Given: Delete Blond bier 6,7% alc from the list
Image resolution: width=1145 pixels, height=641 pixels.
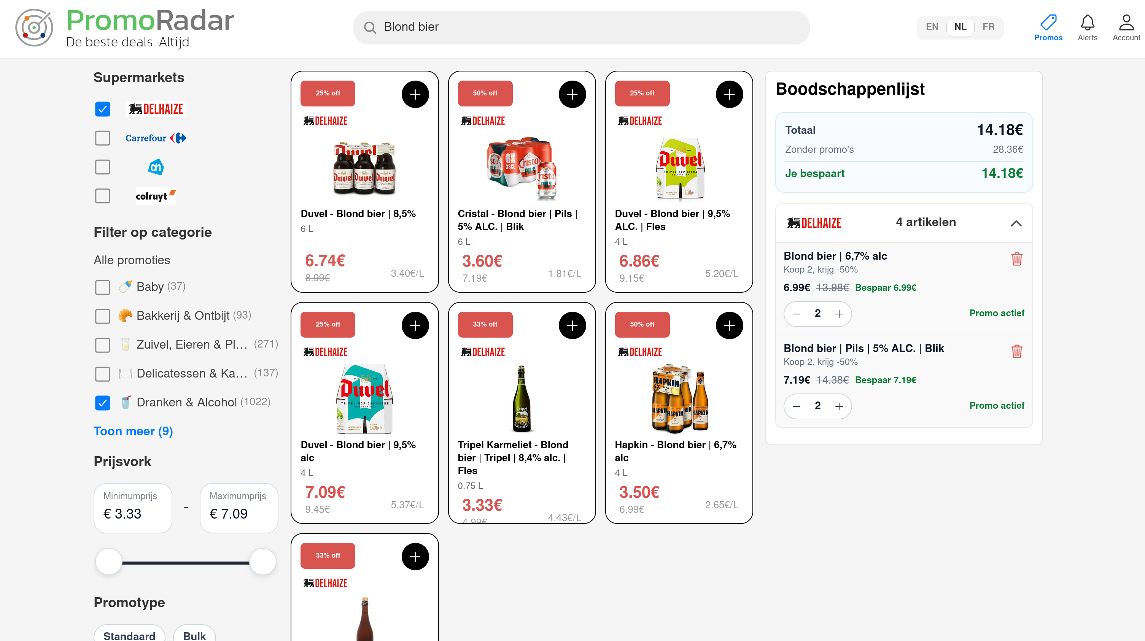Looking at the screenshot, I should point(1017,259).
